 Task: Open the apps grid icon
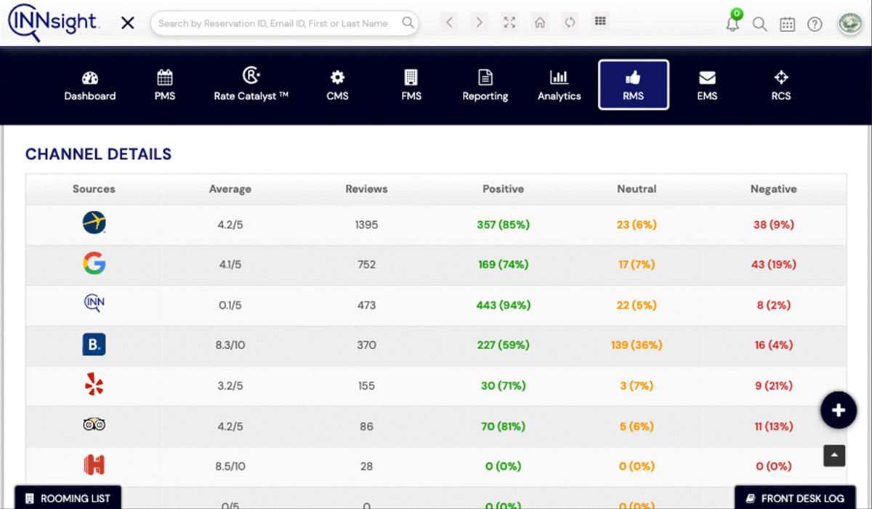[600, 22]
